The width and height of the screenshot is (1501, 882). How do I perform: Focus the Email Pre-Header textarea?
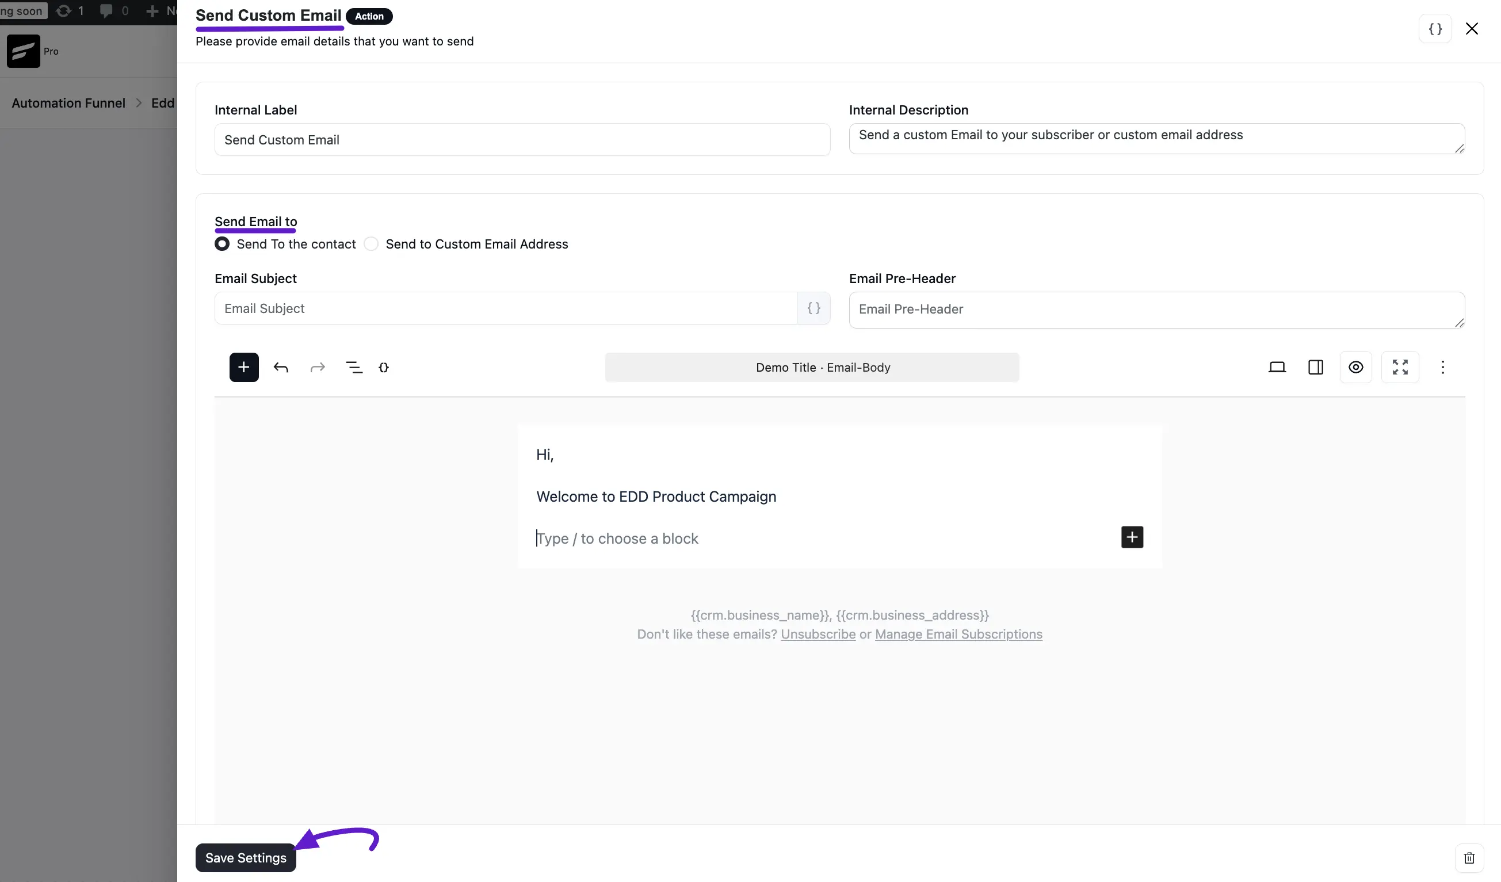(1157, 310)
